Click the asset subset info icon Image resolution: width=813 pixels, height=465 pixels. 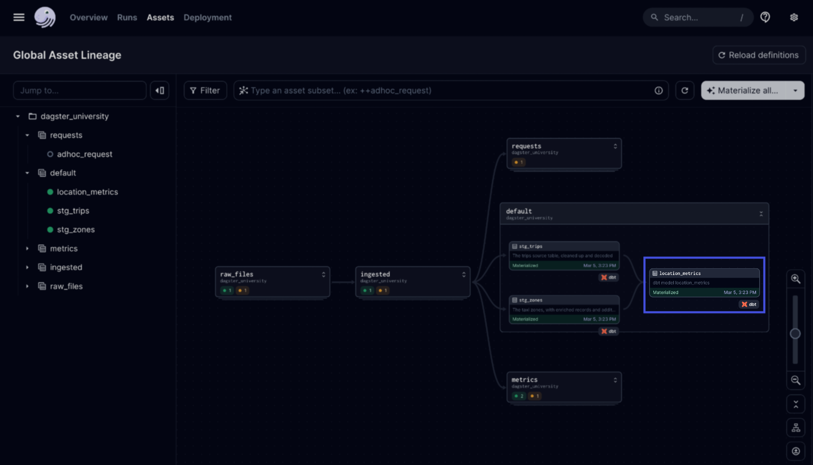click(658, 91)
